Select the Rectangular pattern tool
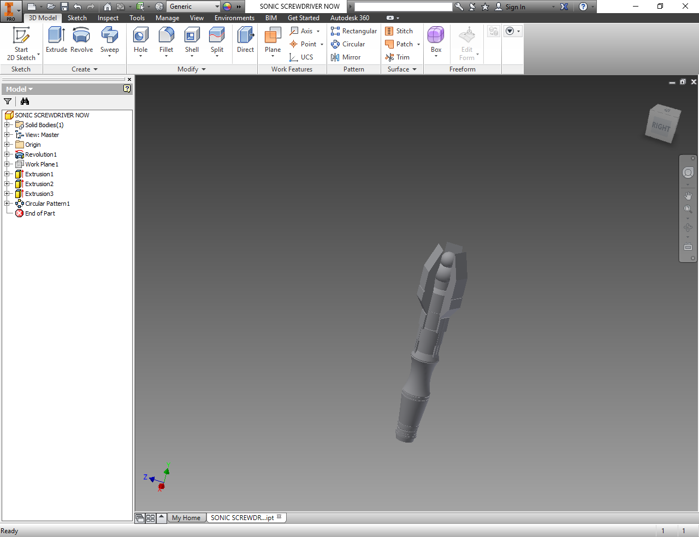 pyautogui.click(x=354, y=31)
